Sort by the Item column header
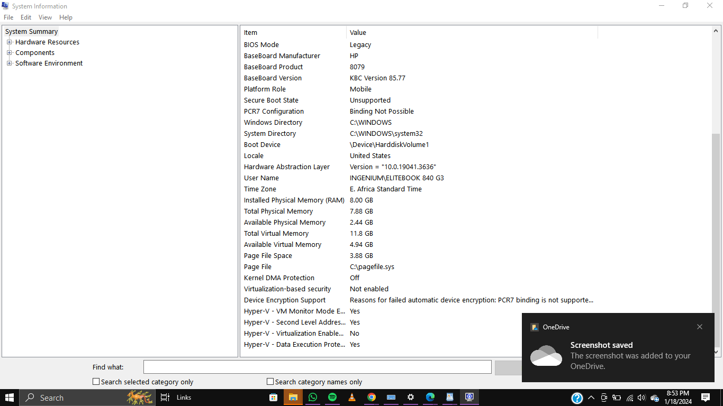The width and height of the screenshot is (723, 406). pyautogui.click(x=294, y=33)
